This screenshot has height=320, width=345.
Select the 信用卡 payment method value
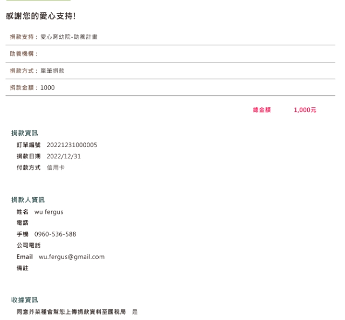coord(55,168)
